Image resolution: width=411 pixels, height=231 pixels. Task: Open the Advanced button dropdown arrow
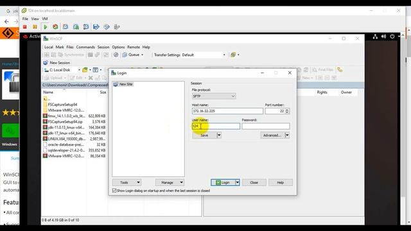click(287, 135)
